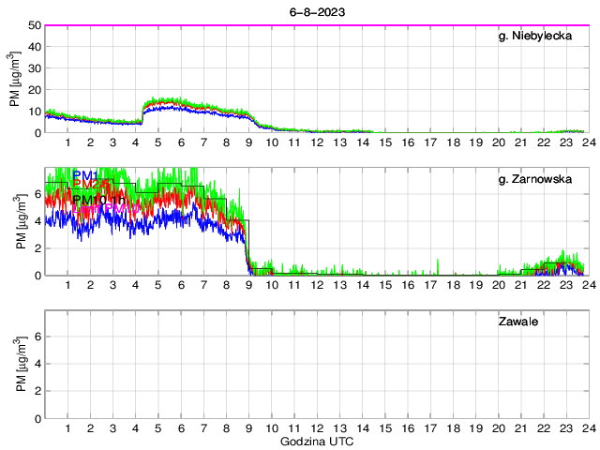This screenshot has width=600, height=450.
Task: Click the magenta Limit PM10 legend entry
Action: (103, 210)
